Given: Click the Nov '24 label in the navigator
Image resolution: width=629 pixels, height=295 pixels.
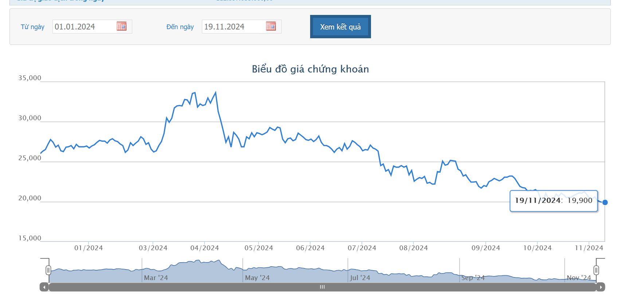Looking at the screenshot, I should point(579,278).
